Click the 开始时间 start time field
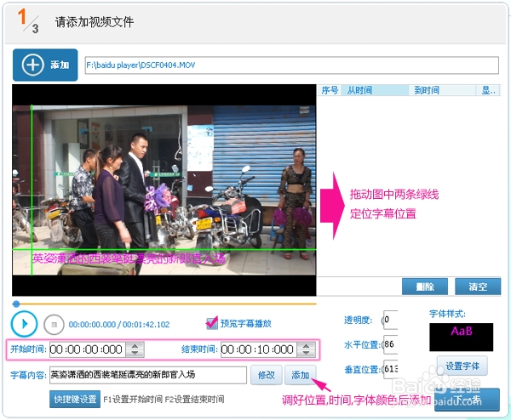Screen dimensions: 511x420 point(88,349)
